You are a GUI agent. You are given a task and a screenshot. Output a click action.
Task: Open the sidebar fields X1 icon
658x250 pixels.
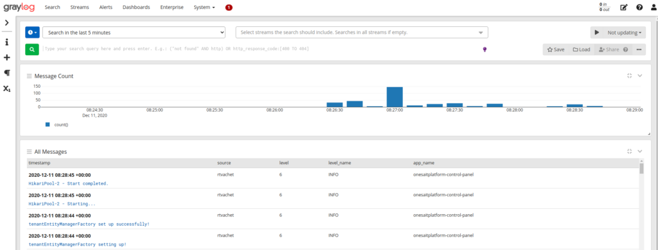click(6, 88)
